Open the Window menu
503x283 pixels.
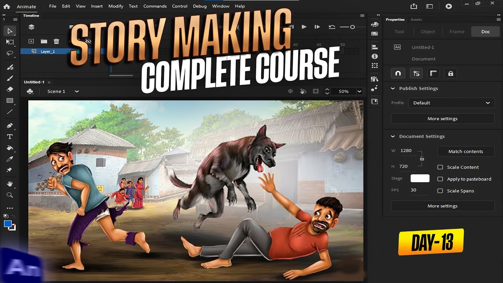click(221, 6)
